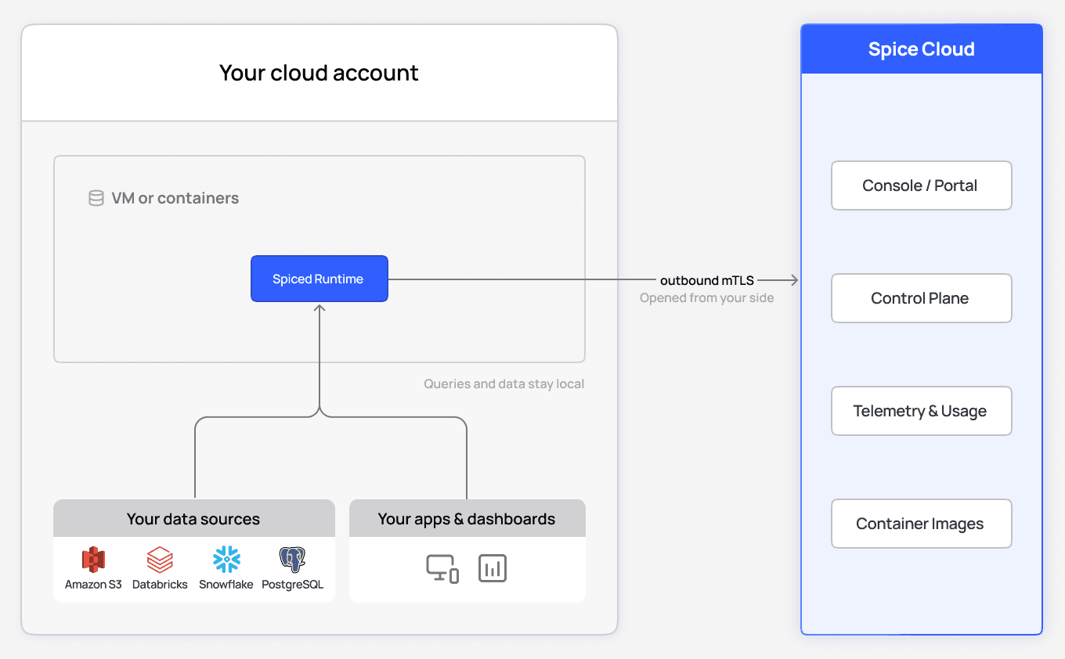Click the Snowflake text label
1065x659 pixels.
pos(226,585)
